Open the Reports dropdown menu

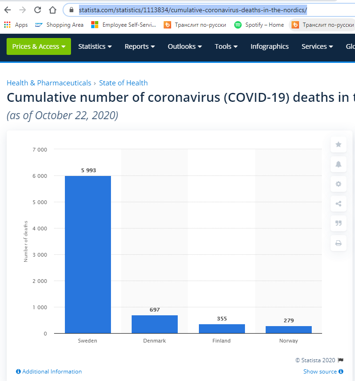pyautogui.click(x=140, y=46)
